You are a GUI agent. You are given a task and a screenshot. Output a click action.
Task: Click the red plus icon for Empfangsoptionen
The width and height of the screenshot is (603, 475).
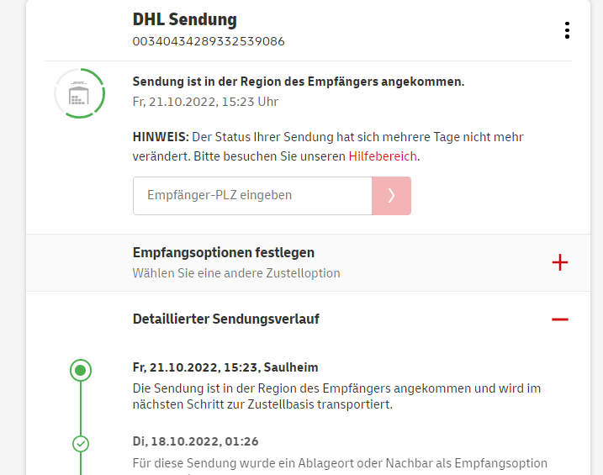[x=560, y=262]
